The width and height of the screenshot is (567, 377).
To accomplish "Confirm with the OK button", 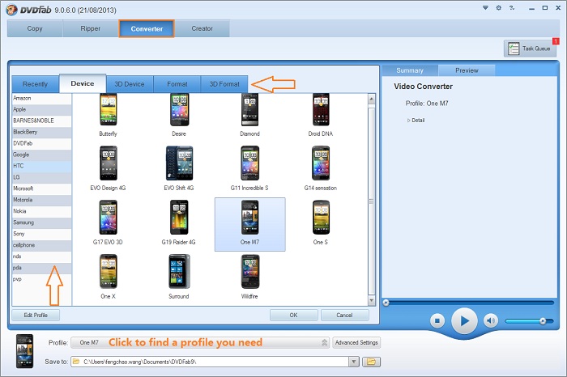I will [x=293, y=315].
